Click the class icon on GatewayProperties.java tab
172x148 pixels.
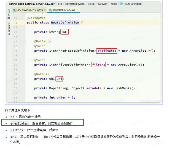pyautogui.click(x=14, y=10)
